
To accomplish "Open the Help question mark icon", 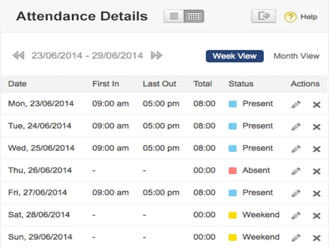I will pyautogui.click(x=290, y=17).
